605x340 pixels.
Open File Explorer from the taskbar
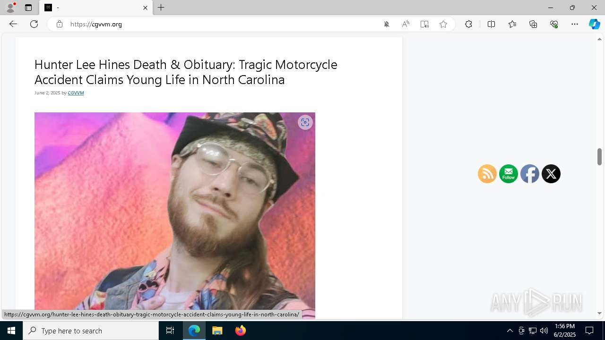(217, 331)
